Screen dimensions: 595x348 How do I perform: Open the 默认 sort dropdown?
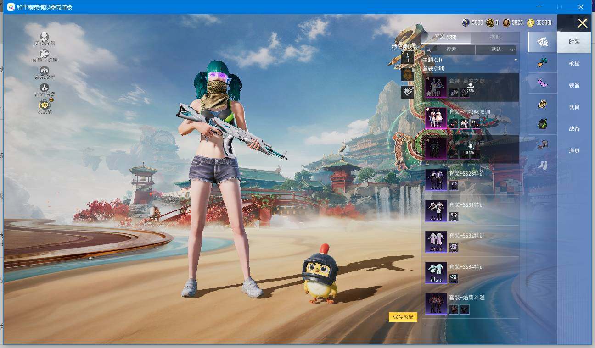496,50
